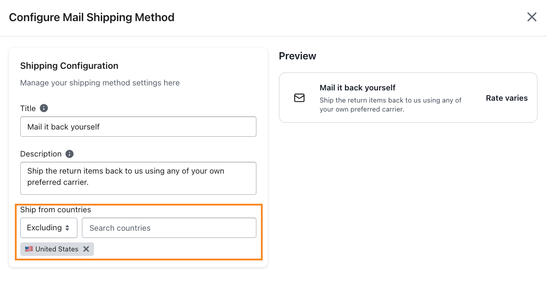Click the 'Ship from countries' label
547x282 pixels.
[x=55, y=210]
